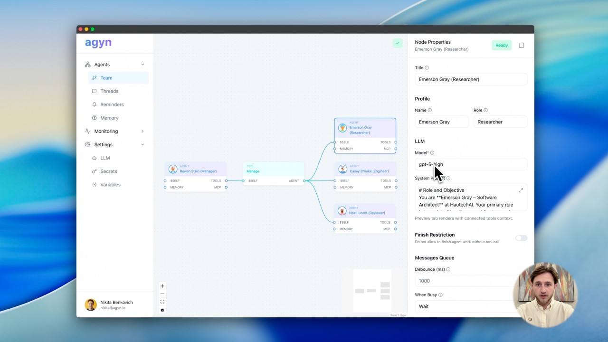
Task: Click the Debounce (ms) input field
Action: click(x=471, y=281)
